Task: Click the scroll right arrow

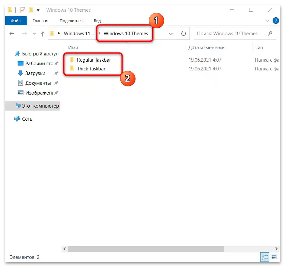Action: (x=276, y=249)
